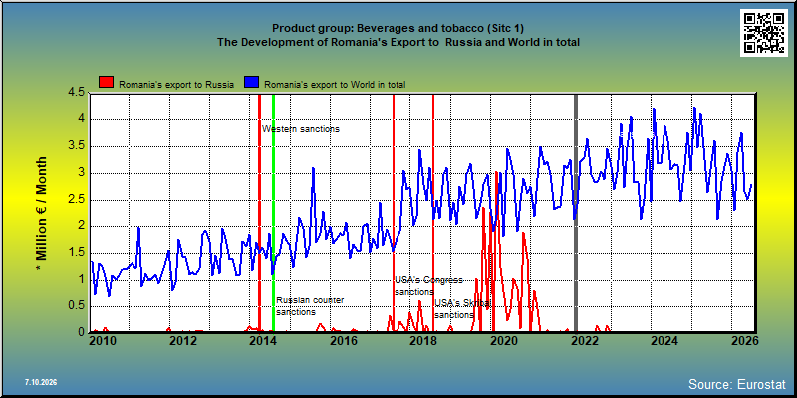Select legend text "Romania's export to Russia"
The height and width of the screenshot is (398, 797).
(176, 85)
